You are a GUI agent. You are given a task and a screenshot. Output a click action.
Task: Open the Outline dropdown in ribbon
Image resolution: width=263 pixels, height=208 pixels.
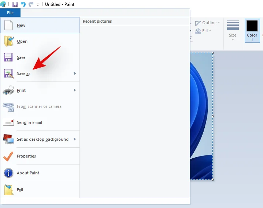click(x=207, y=23)
